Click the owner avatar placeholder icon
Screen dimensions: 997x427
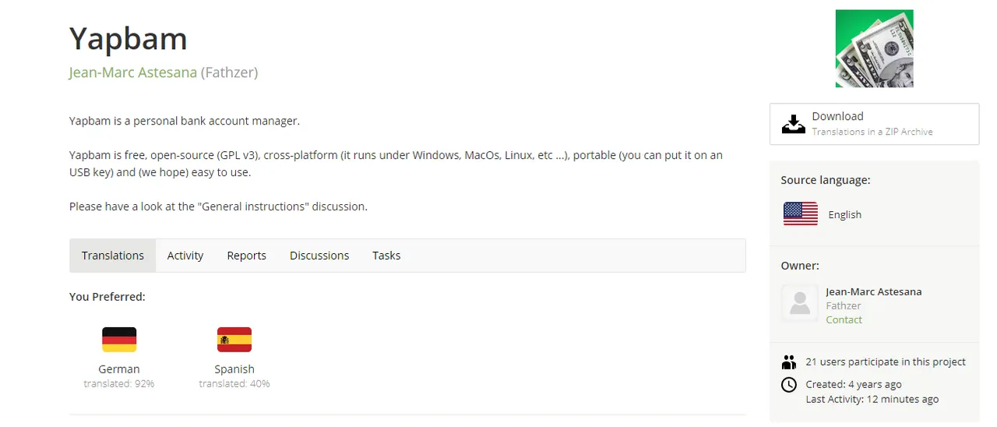800,302
